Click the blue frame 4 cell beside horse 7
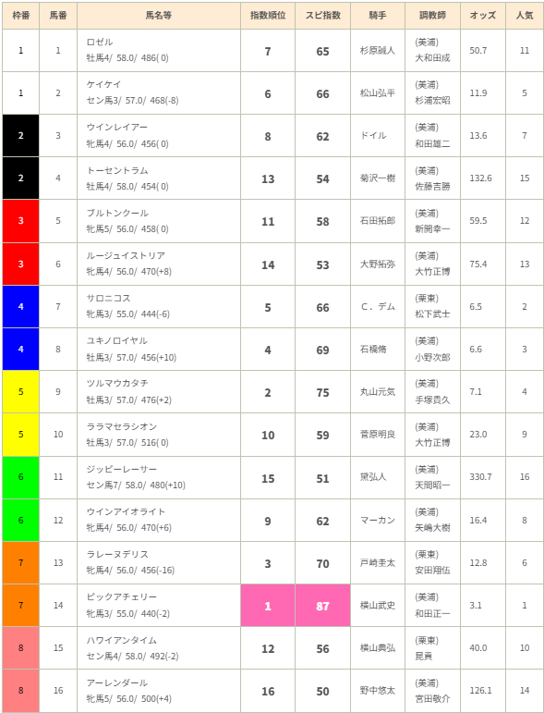The image size is (544, 713). (21, 307)
